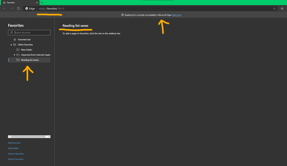Click the Reading list saves heading

coord(75,26)
